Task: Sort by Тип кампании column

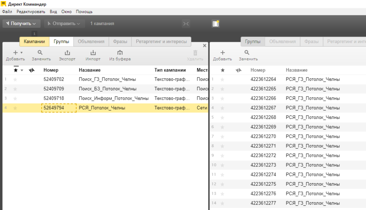Action: [170, 70]
